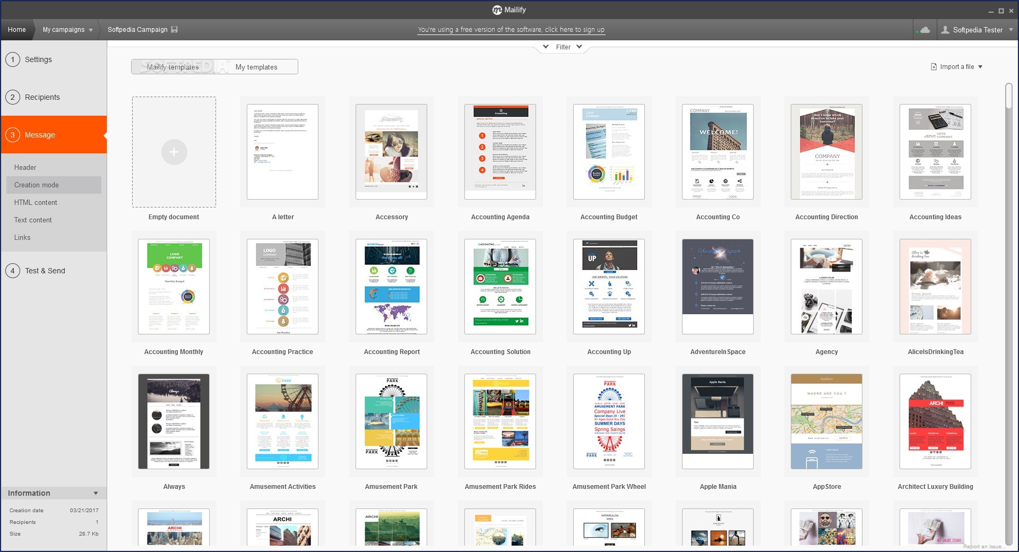Select the Accessory template

point(391,152)
